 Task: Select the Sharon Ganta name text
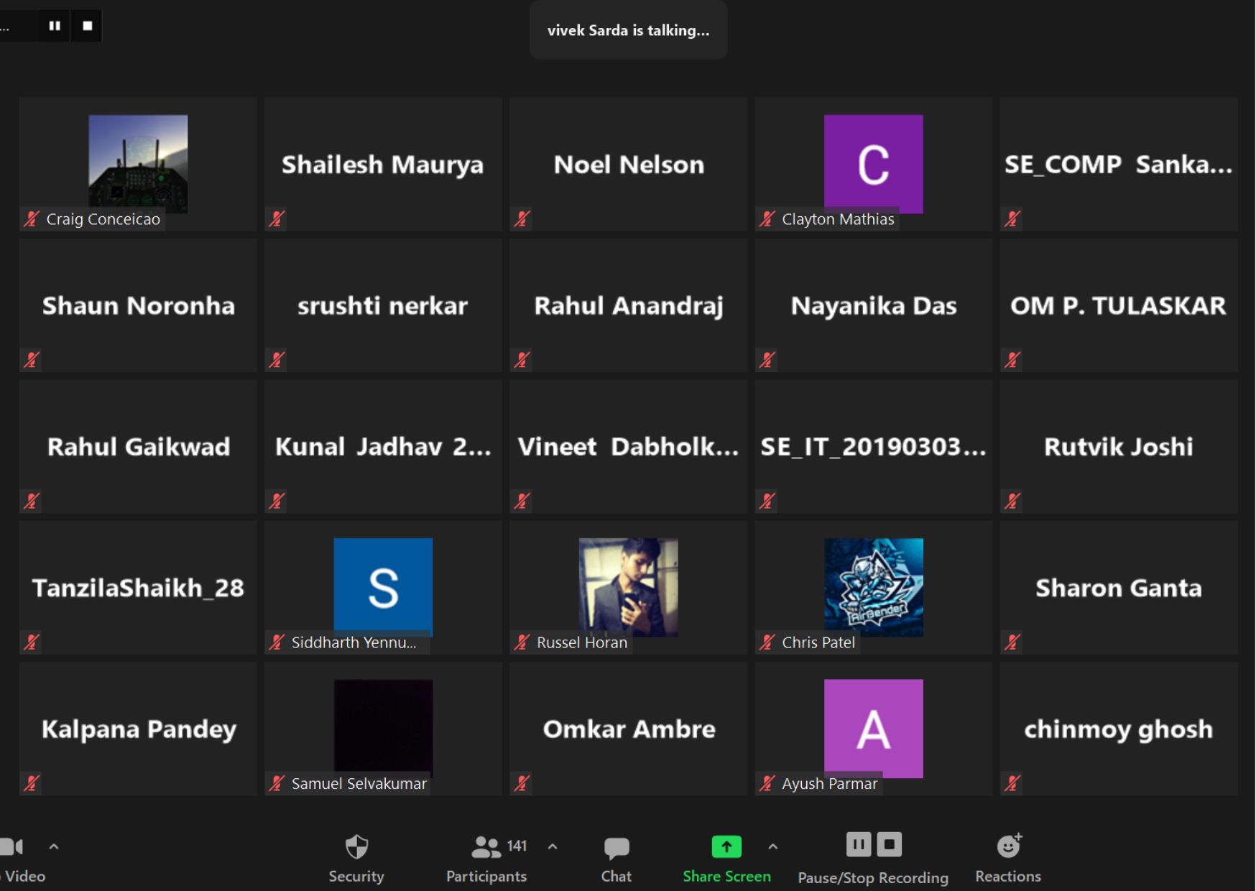coord(1119,588)
